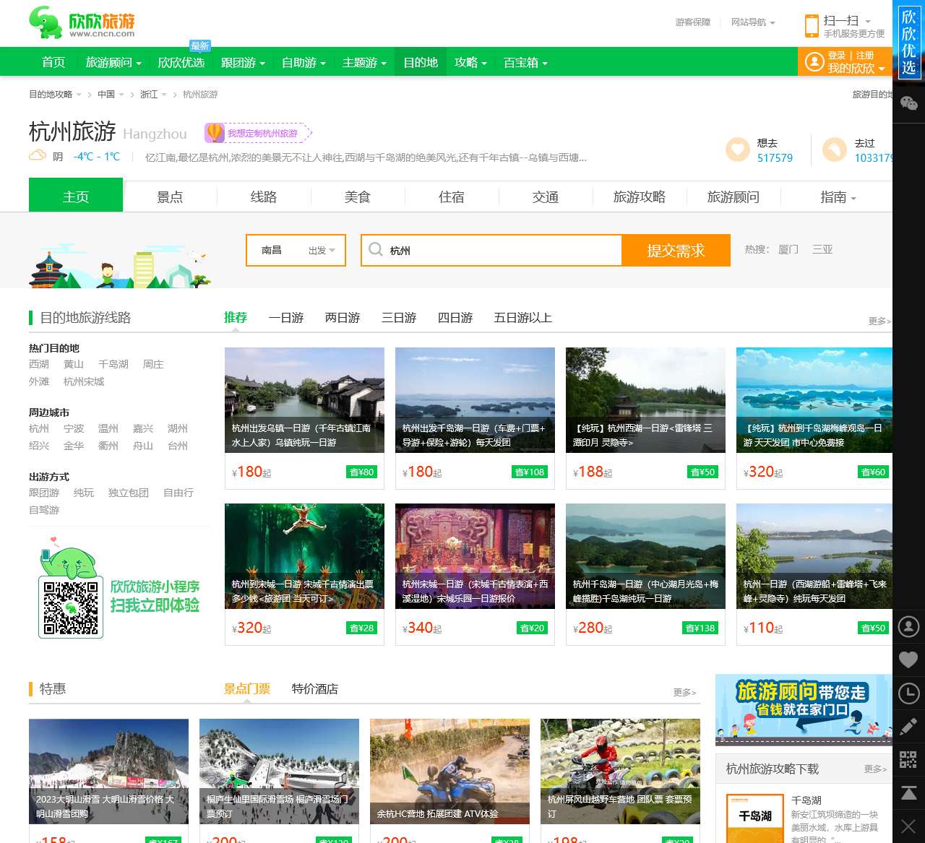
Task: Click the user profile icon in right sidebar
Action: tap(909, 627)
